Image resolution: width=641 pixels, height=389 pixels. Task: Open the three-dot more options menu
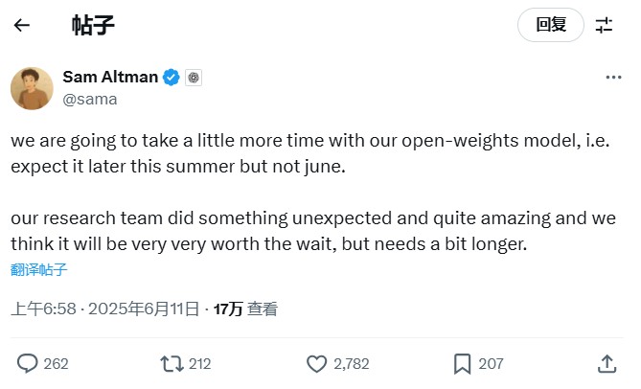click(x=612, y=78)
